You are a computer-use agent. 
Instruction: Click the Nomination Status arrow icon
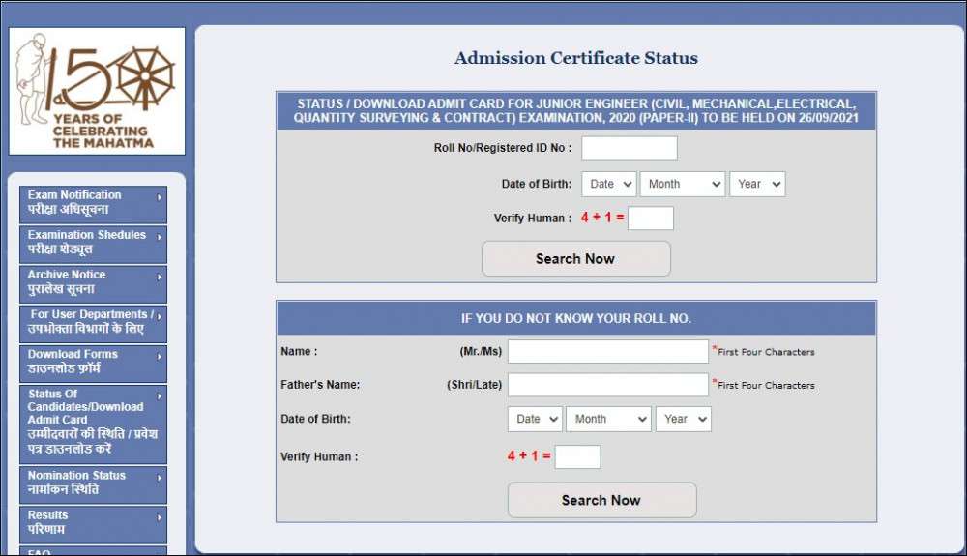click(160, 477)
